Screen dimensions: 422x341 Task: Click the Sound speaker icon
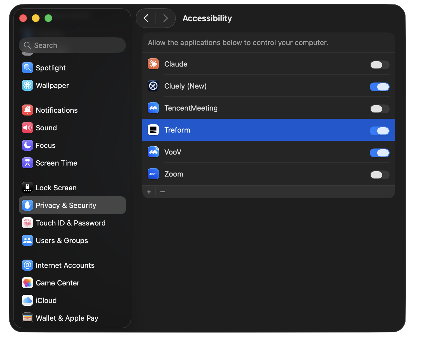(27, 128)
